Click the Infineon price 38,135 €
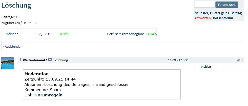Screen dimensions: 248x106 (x=44, y=34)
